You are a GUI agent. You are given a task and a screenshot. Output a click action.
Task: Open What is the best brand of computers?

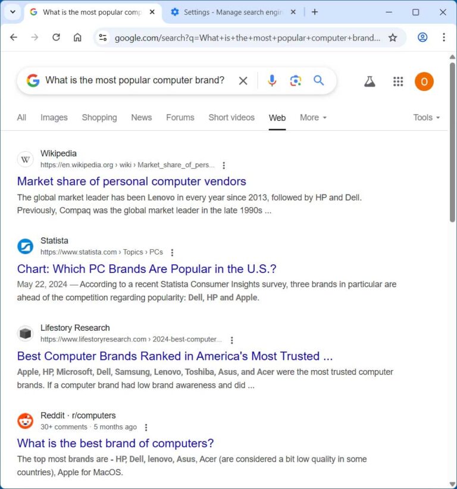pyautogui.click(x=115, y=443)
